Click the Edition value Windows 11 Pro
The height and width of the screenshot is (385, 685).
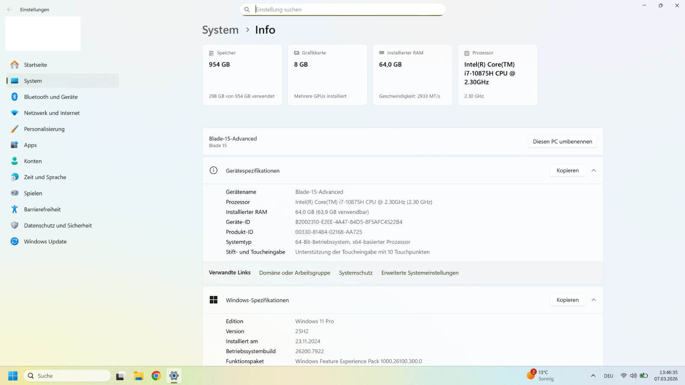(x=314, y=321)
